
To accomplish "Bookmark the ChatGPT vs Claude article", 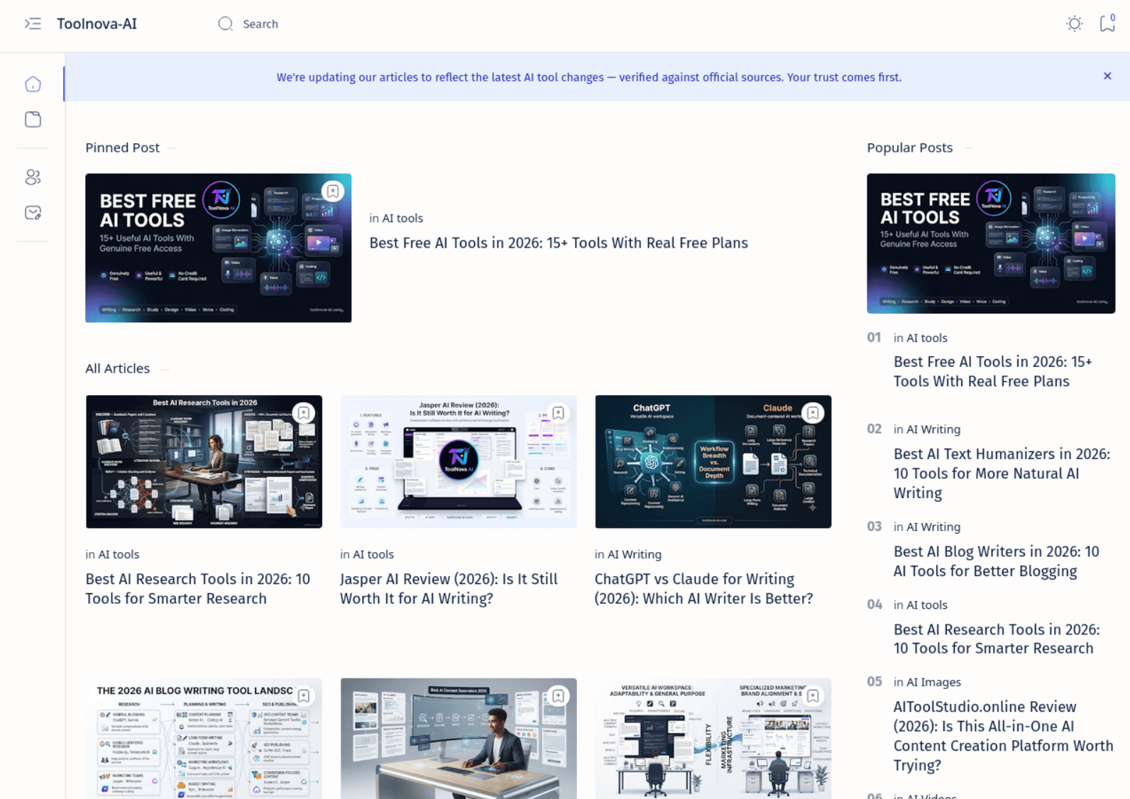I will [813, 413].
